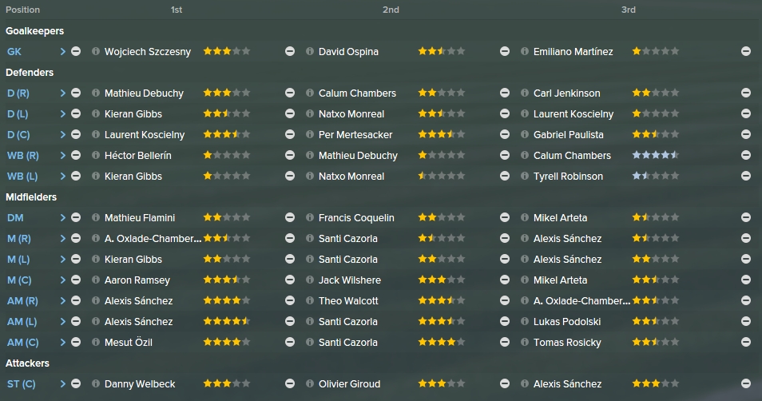Open the info icon beside Emiliano Martínez
Image resolution: width=762 pixels, height=401 pixels.
click(524, 51)
